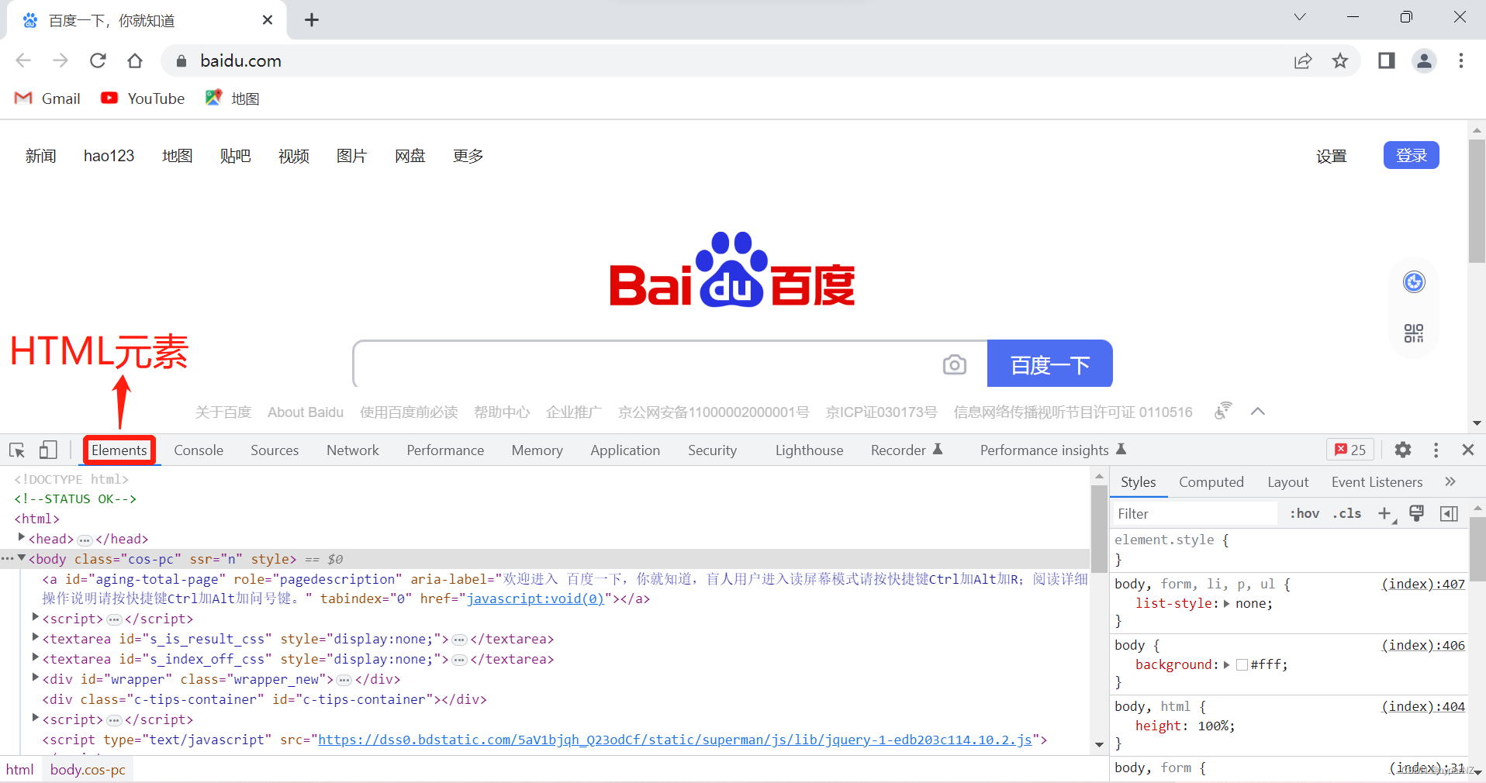
Task: Open the 设置 settings link
Action: click(1331, 156)
